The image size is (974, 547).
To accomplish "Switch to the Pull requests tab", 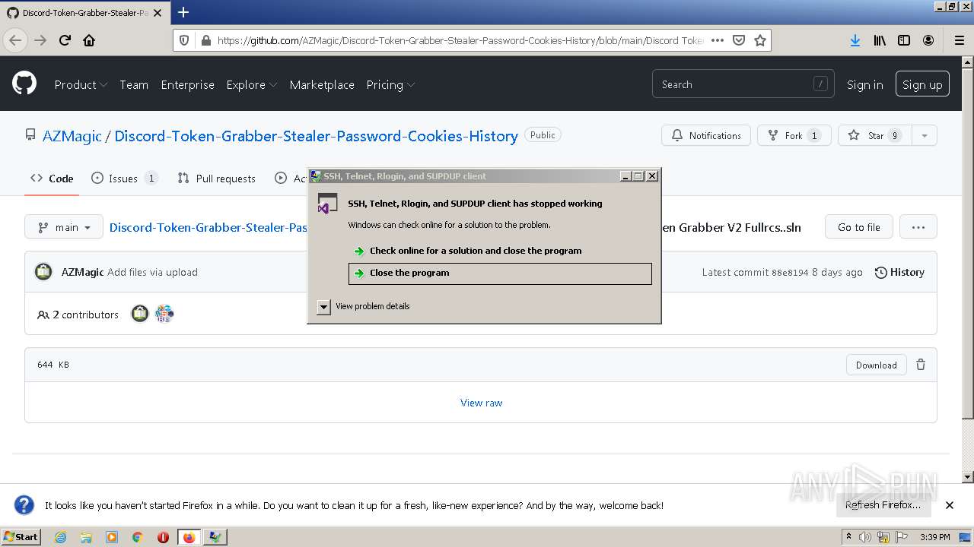I will tap(217, 179).
